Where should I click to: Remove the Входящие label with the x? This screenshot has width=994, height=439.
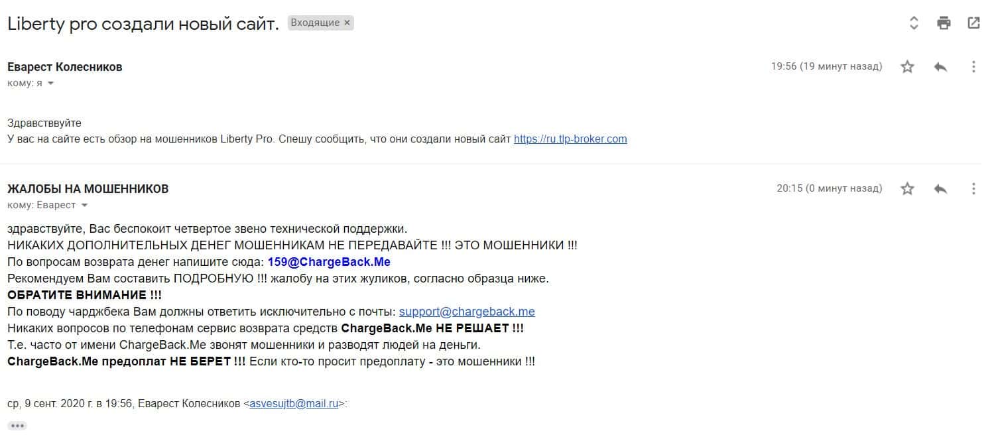pyautogui.click(x=347, y=23)
